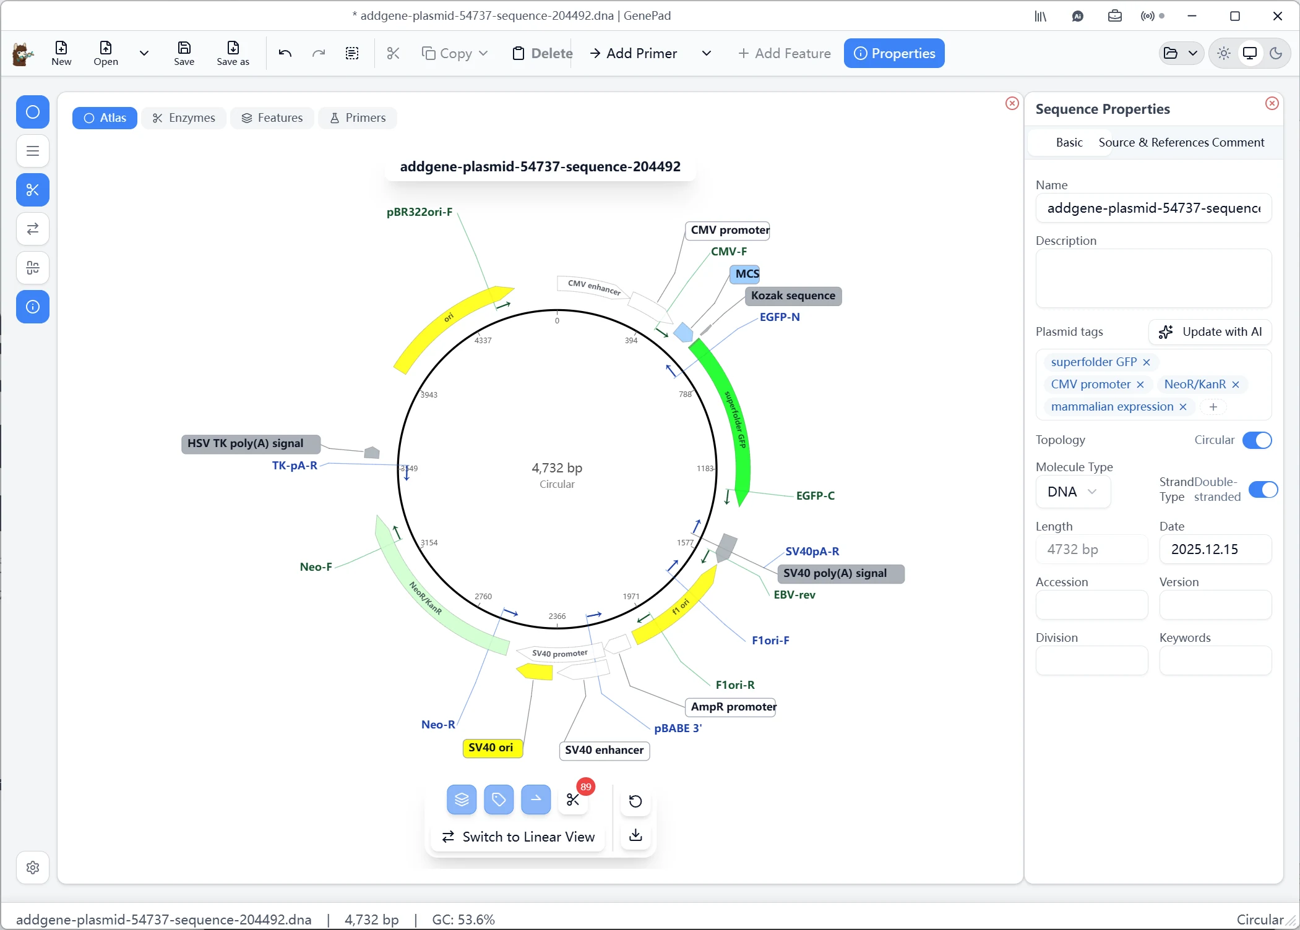Toggle restriction enzymes button with 89 badge
This screenshot has width=1300, height=930.
[573, 800]
